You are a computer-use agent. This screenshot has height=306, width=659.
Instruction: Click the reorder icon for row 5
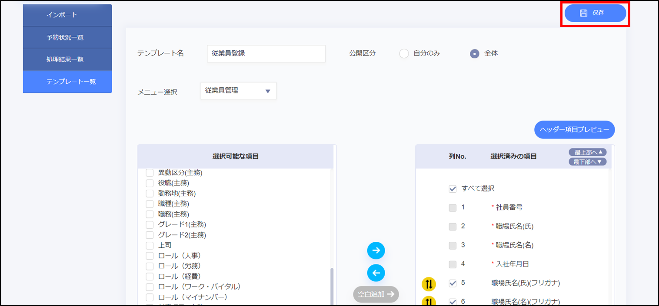pyautogui.click(x=429, y=284)
